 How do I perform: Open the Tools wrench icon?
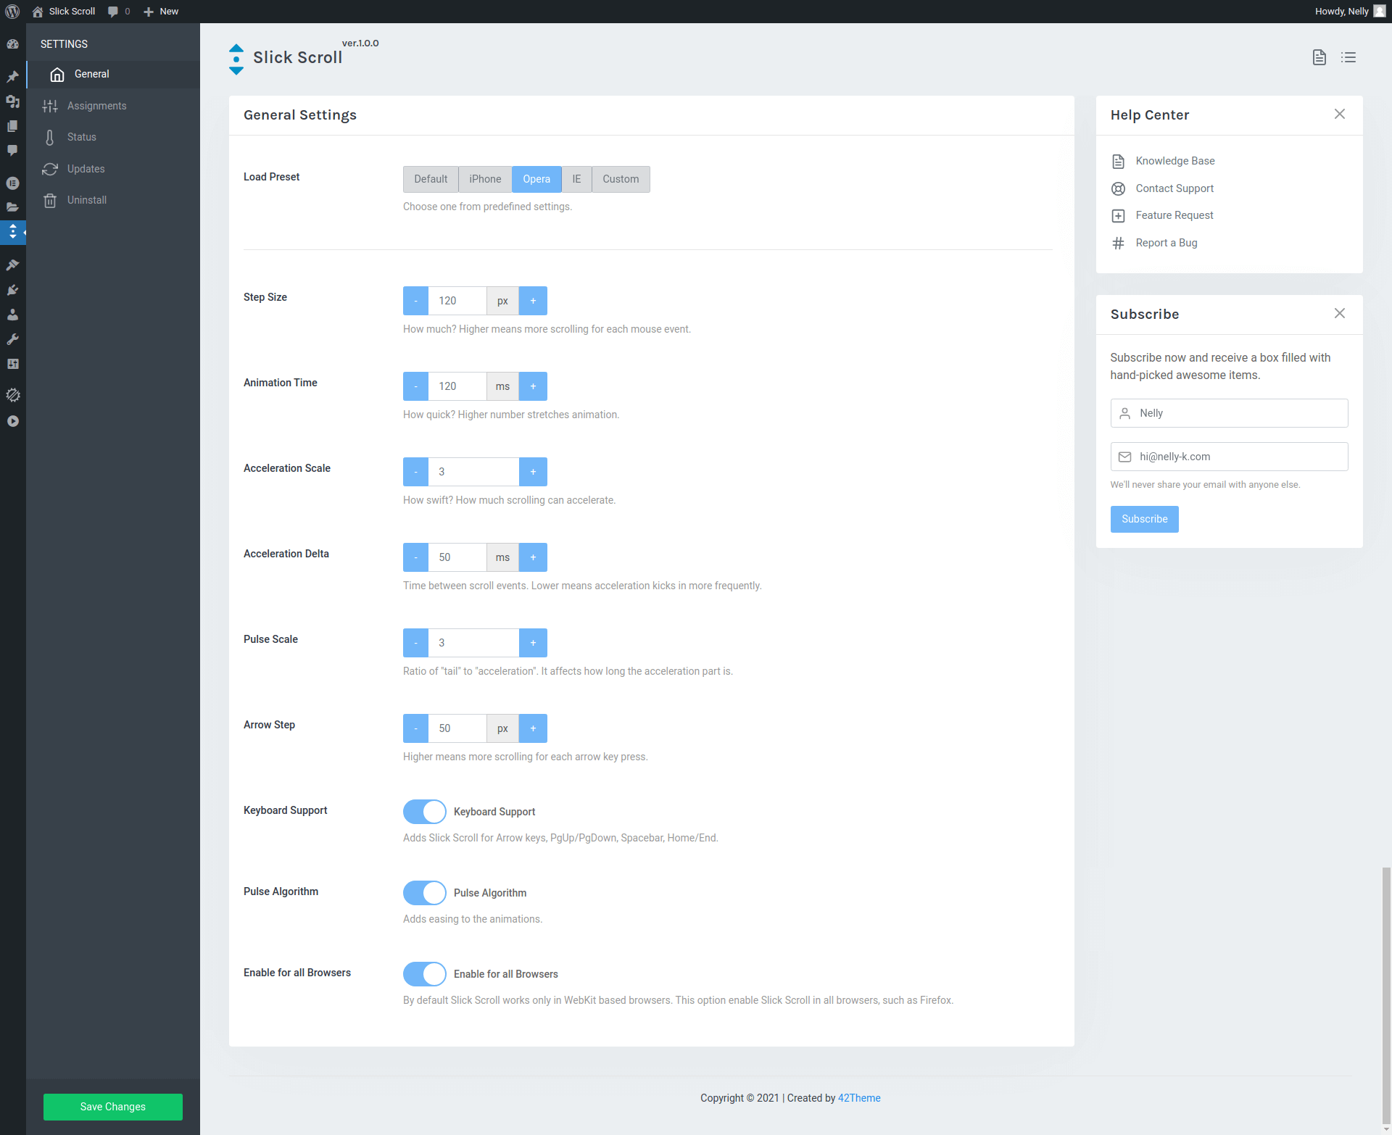pyautogui.click(x=12, y=339)
